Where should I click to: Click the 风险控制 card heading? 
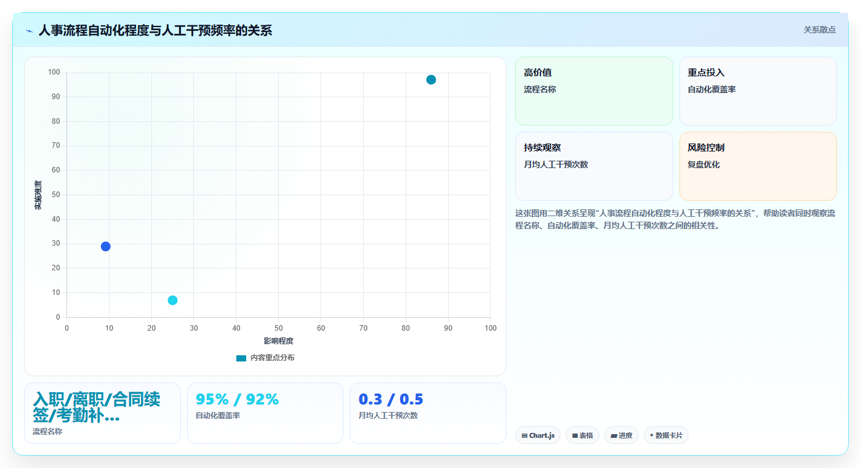(706, 148)
